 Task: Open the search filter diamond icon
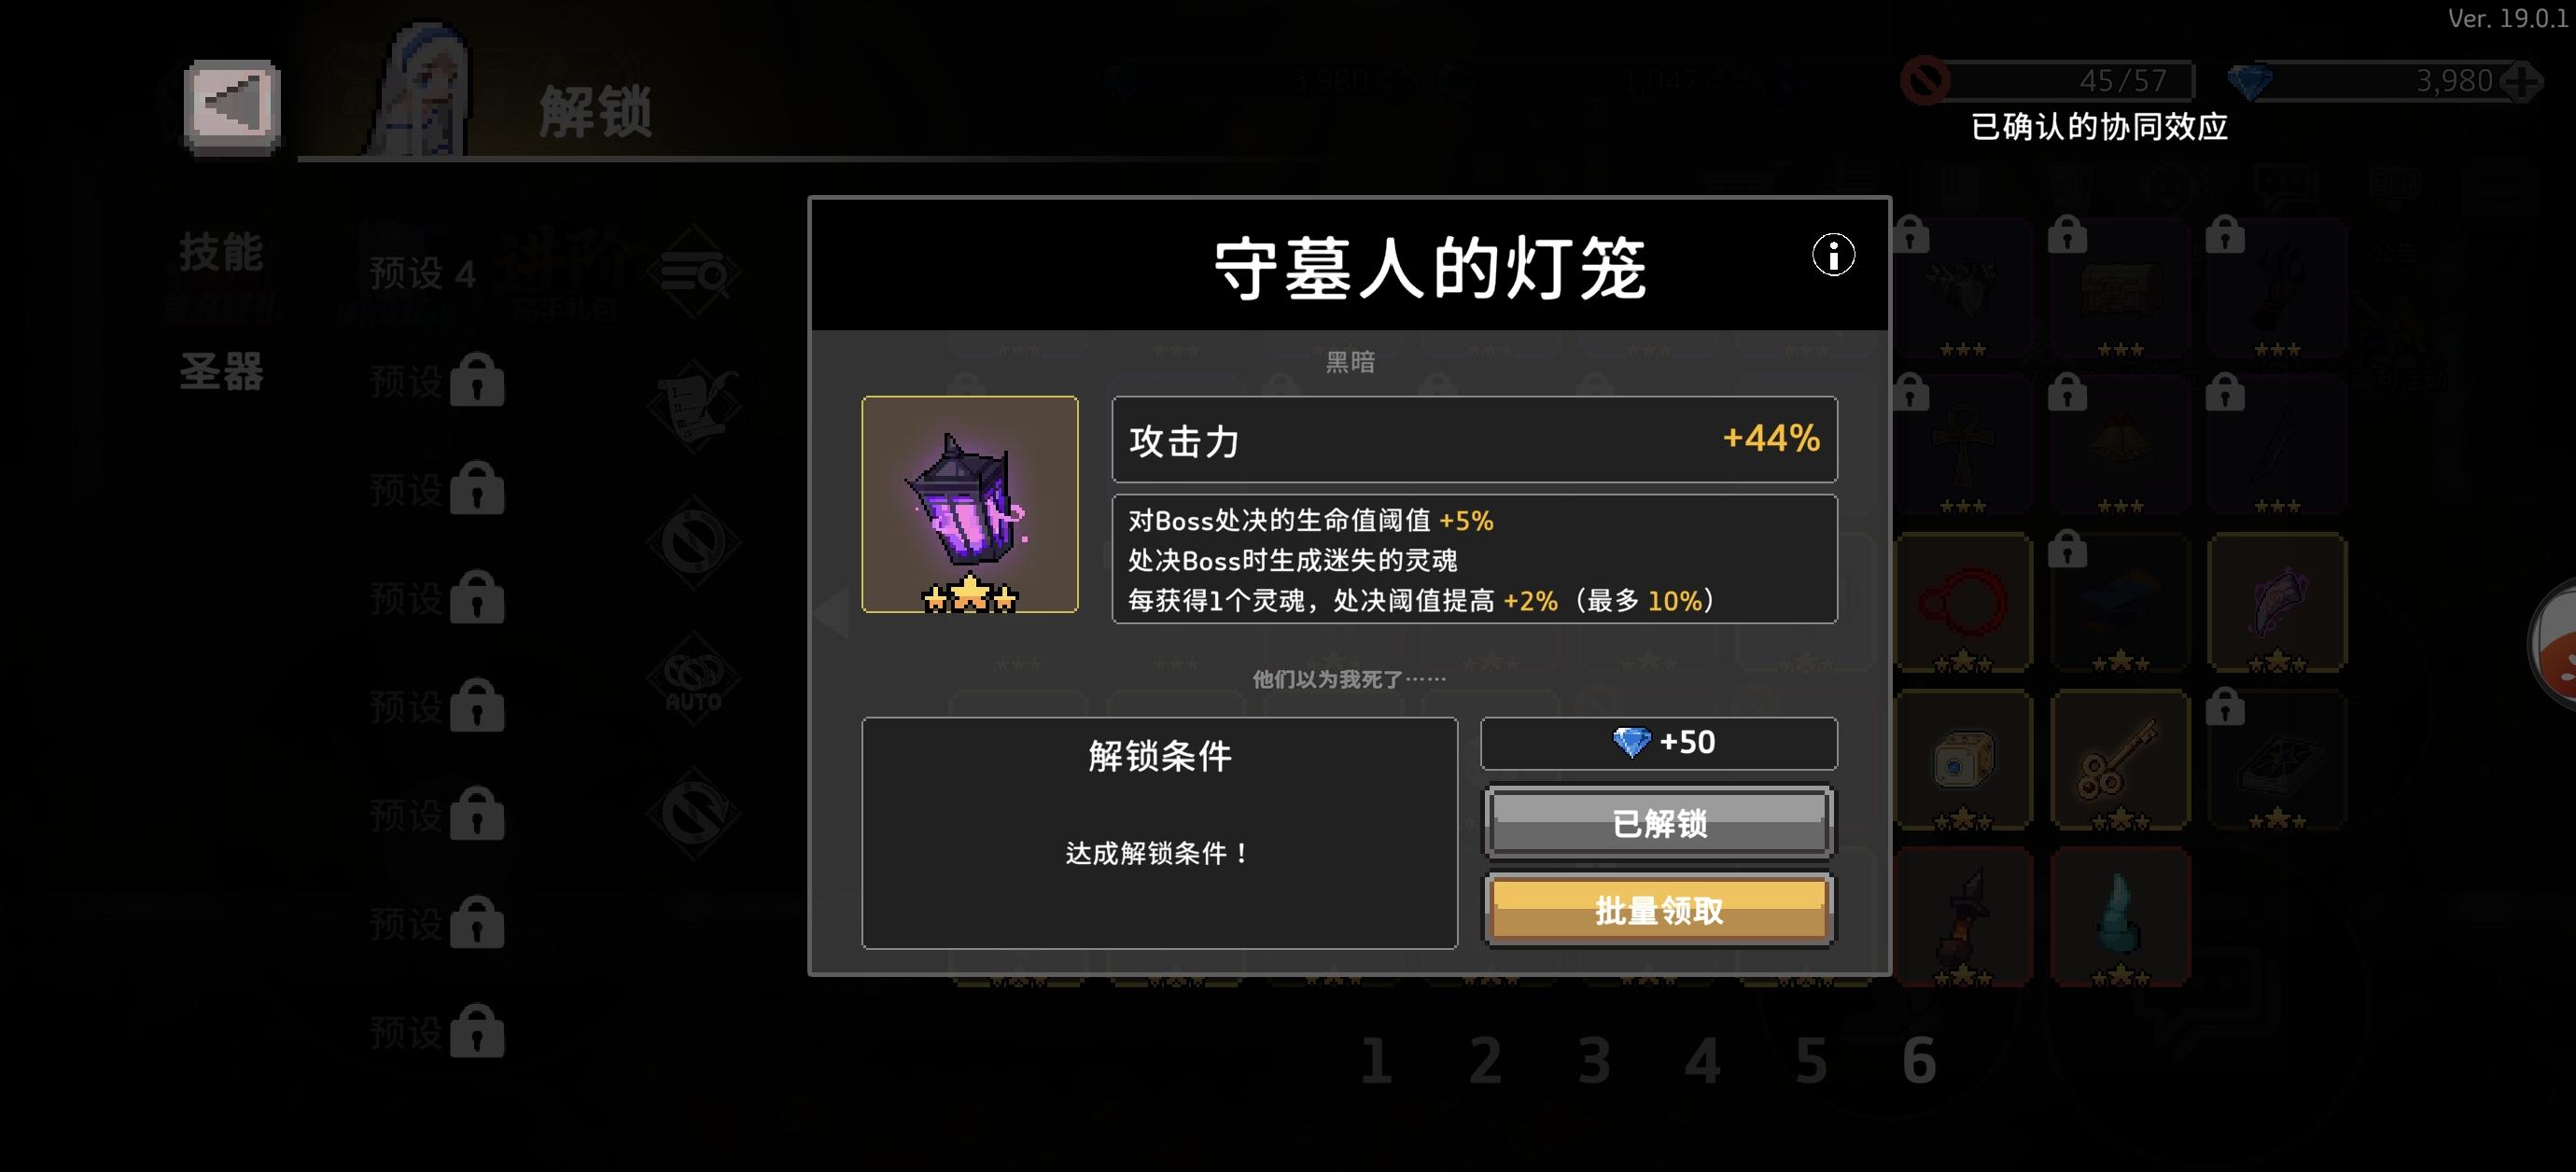click(x=693, y=272)
